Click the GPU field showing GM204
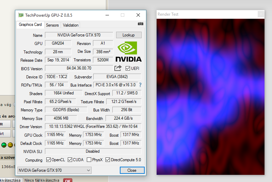The width and height of the screenshot is (272, 182). click(x=58, y=43)
